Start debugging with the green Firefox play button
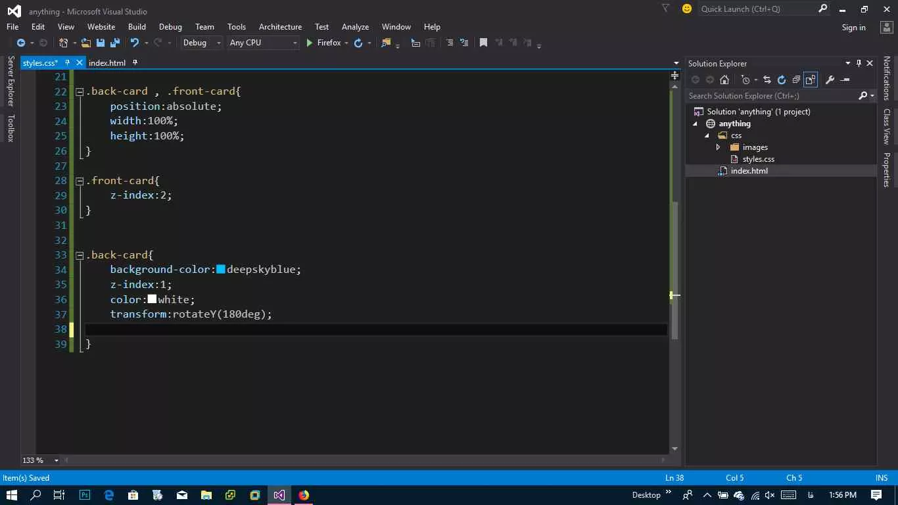The height and width of the screenshot is (505, 898). pyautogui.click(x=310, y=43)
